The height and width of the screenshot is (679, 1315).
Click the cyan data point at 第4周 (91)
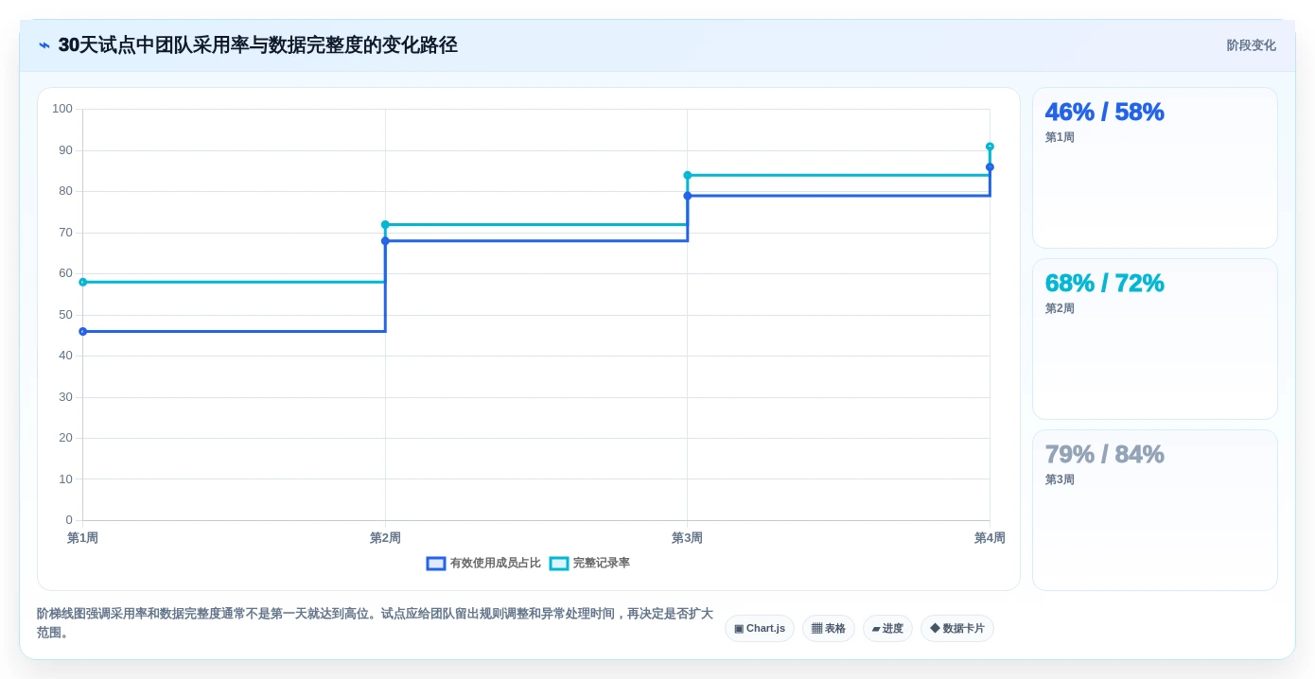[990, 147]
